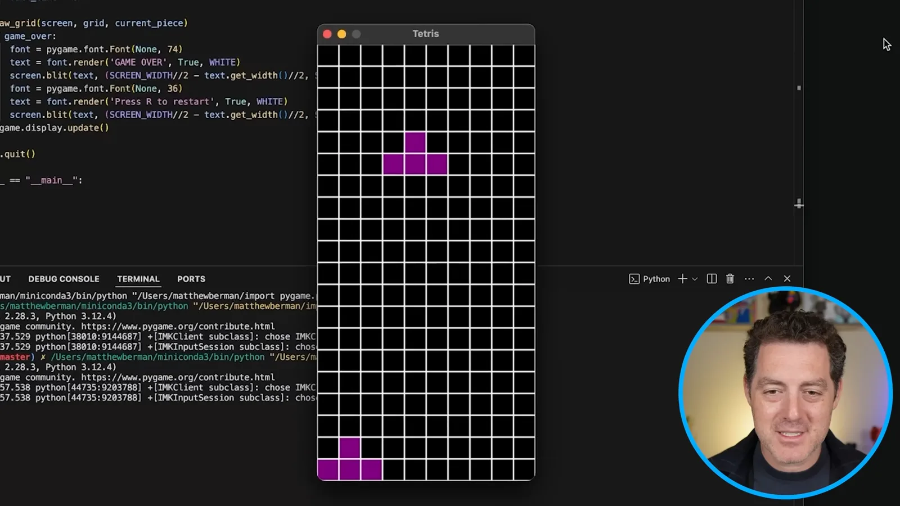Click the editor scrollbar marker near the top
Screen dimensions: 900x506
point(799,88)
